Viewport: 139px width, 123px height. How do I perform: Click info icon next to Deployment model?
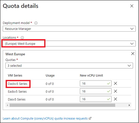point(36,23)
